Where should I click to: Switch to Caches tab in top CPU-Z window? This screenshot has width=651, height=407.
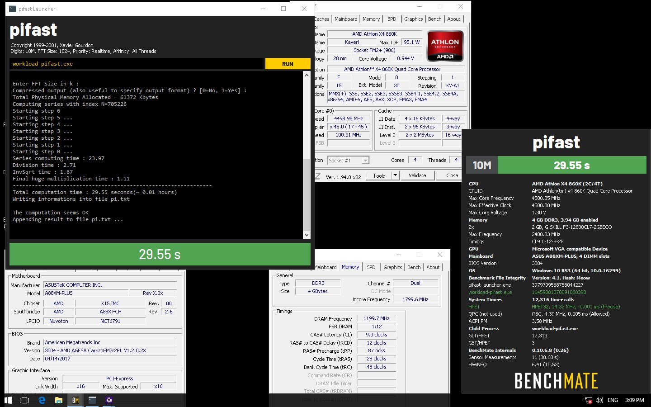coord(322,19)
